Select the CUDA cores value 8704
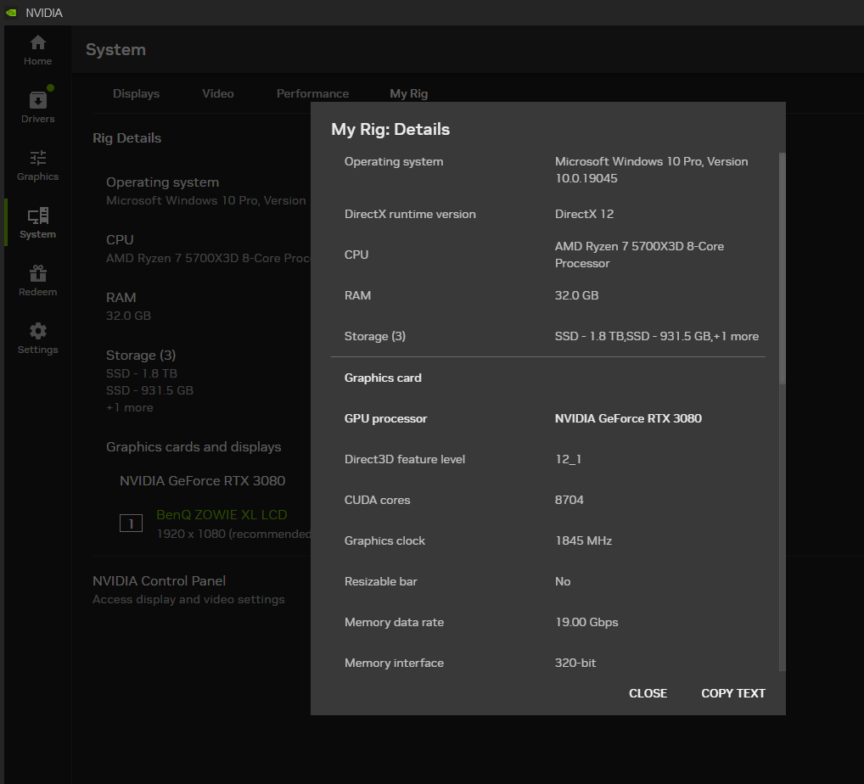 pos(569,501)
